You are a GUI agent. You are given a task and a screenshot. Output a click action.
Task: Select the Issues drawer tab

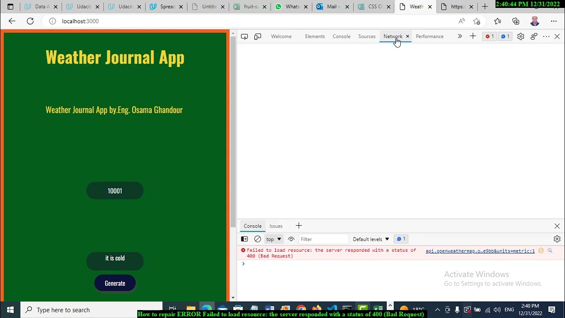tap(276, 226)
